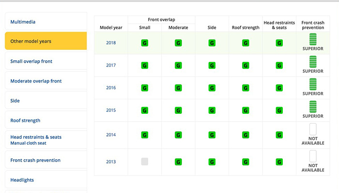The width and height of the screenshot is (339, 193).
Task: Select the Other model years tab
Action: coord(46,41)
